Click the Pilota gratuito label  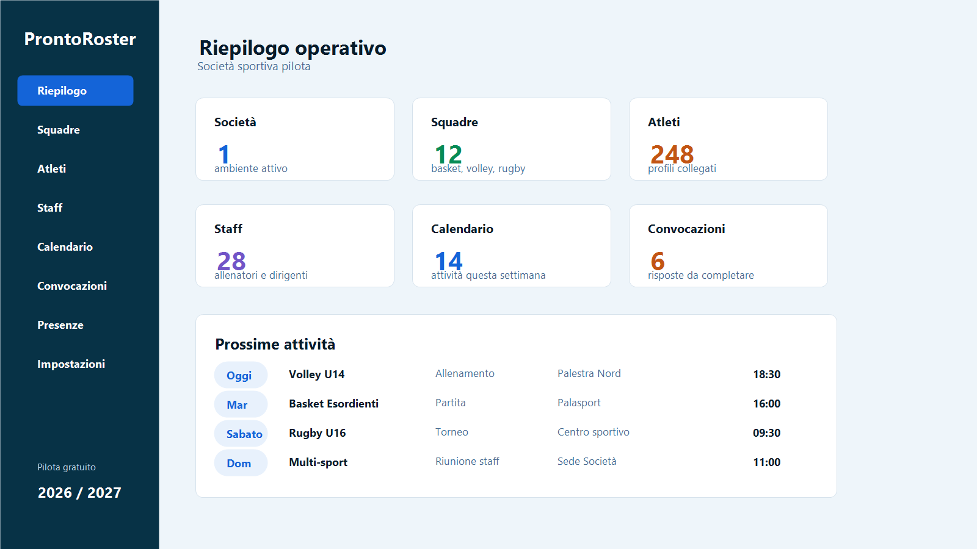click(67, 467)
